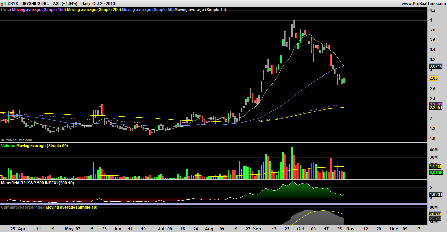Click the 3.0710 moving average price tag
Screen dimensions: 447x232
click(436, 66)
